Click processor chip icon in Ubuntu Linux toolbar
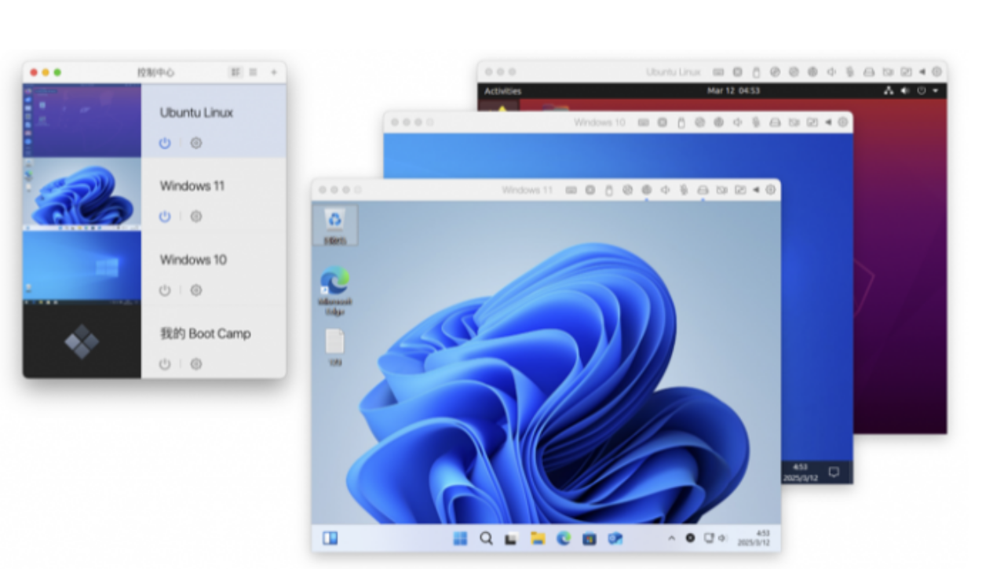 (x=737, y=71)
